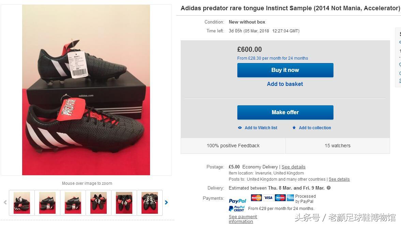This screenshot has width=401, height=225.
Task: Click the PayPal Credit logo
Action: [237, 209]
